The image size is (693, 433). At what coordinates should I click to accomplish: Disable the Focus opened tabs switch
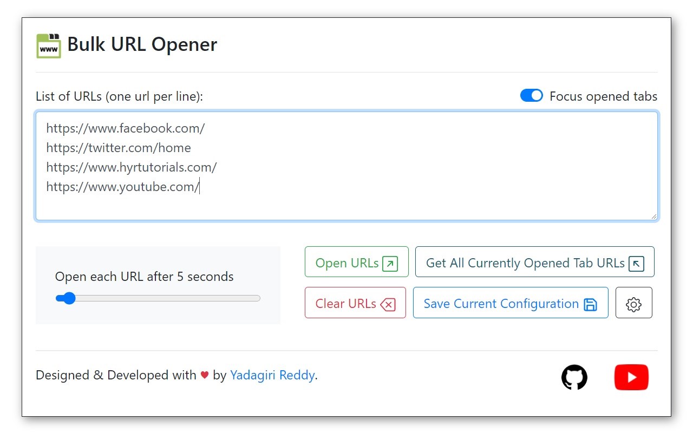coord(532,96)
